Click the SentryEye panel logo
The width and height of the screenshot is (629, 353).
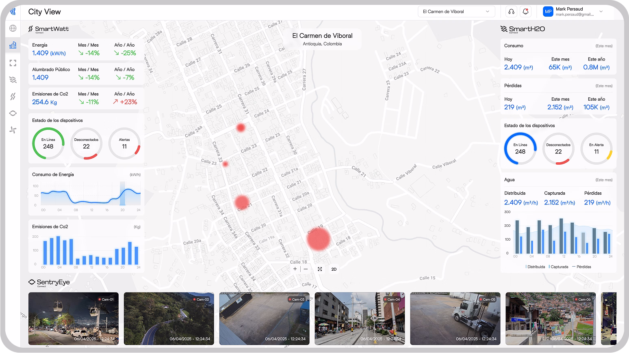[x=49, y=283]
